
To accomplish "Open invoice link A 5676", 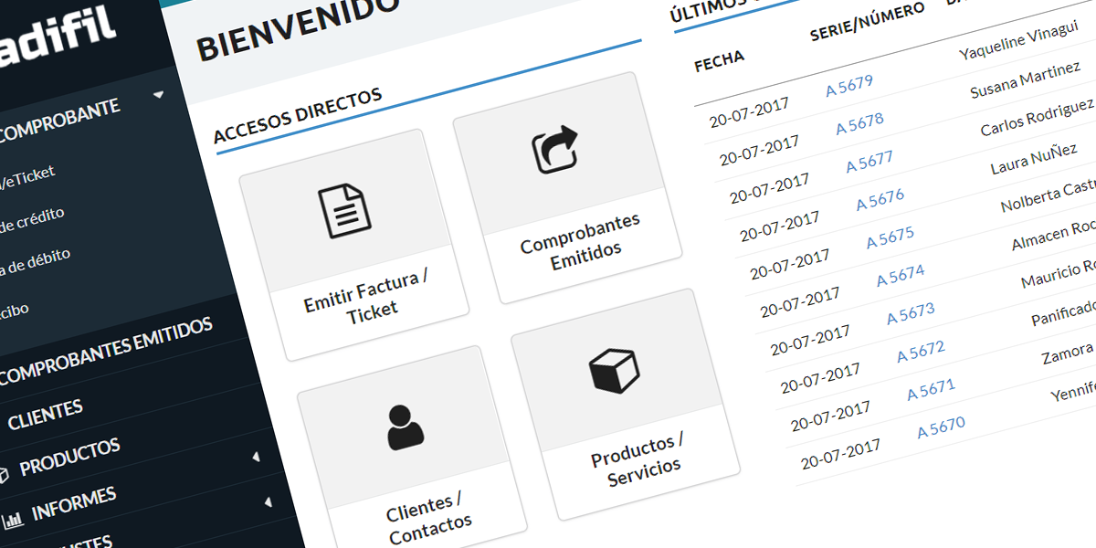I will click(x=880, y=200).
